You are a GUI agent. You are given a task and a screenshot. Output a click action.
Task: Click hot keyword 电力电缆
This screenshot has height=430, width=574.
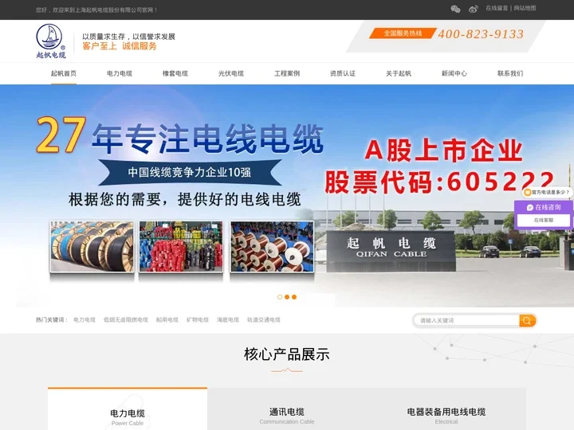point(85,320)
